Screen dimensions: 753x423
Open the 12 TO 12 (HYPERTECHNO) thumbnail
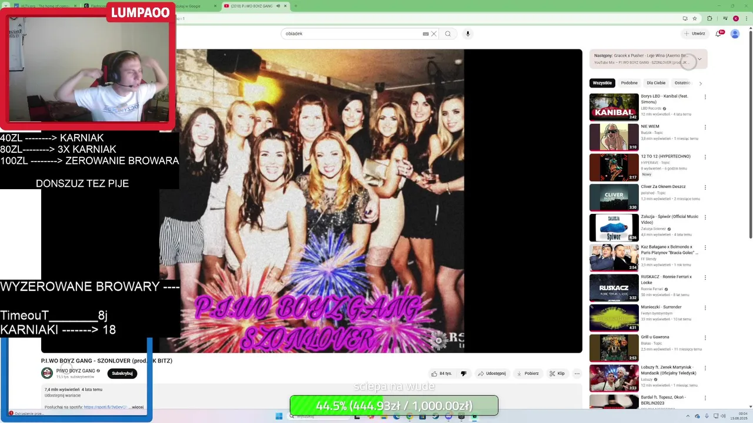pyautogui.click(x=614, y=167)
